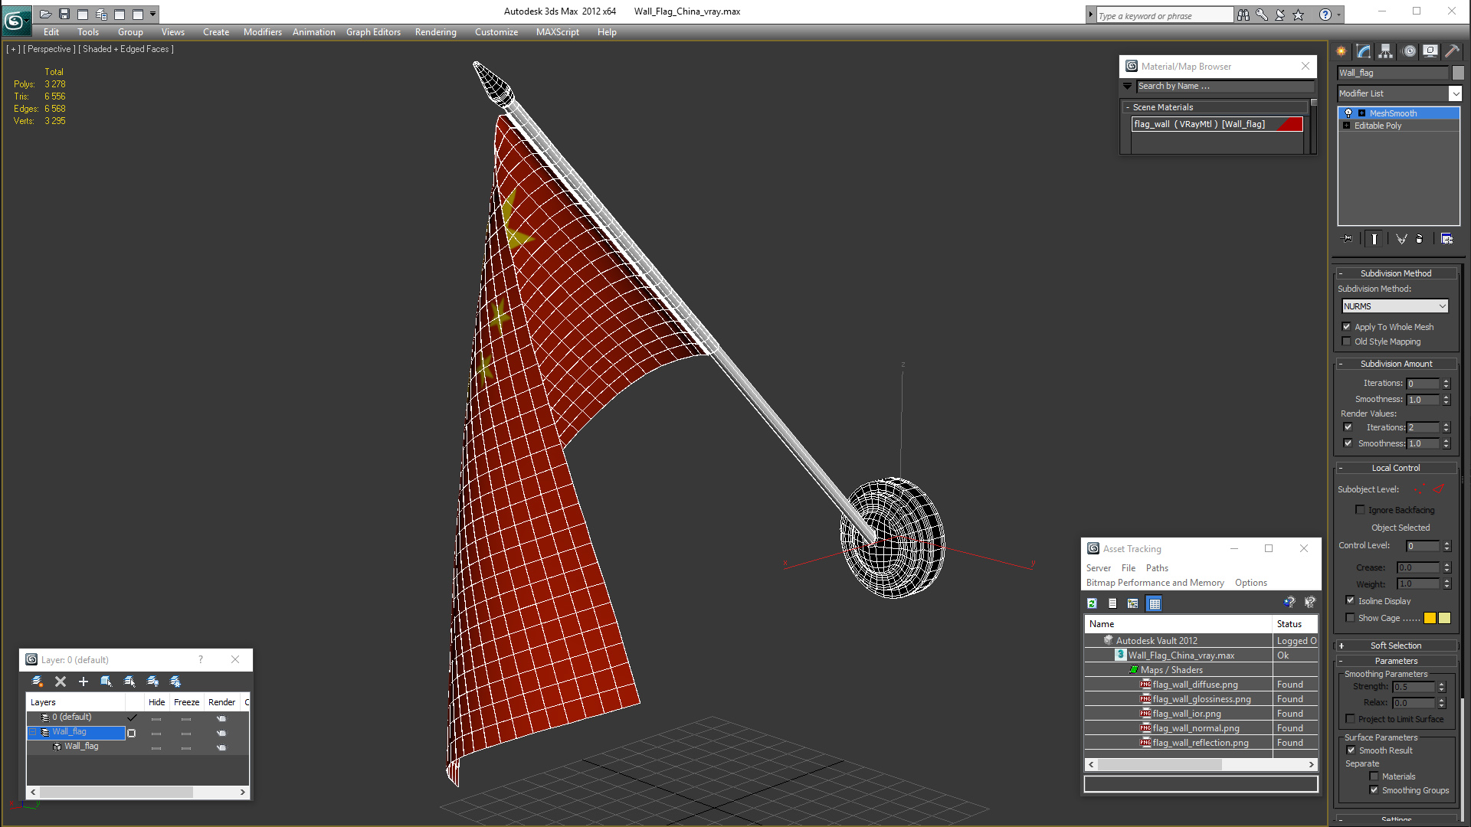
Task: Open the Motion panel tab
Action: [x=1409, y=51]
